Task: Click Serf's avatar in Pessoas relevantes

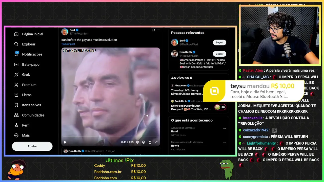Action: [x=175, y=42]
